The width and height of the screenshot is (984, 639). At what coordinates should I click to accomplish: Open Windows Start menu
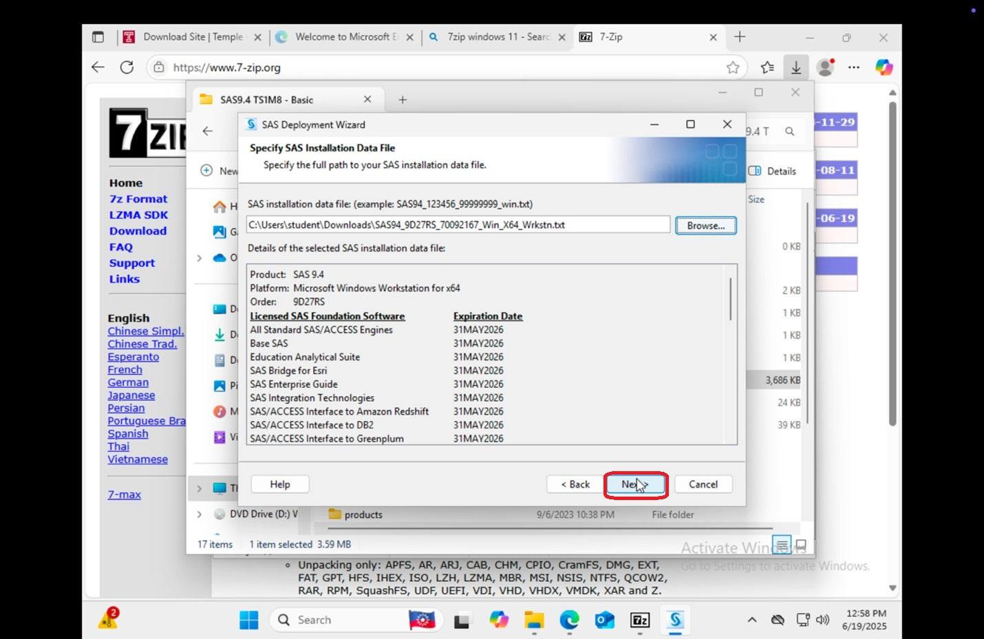coord(249,620)
